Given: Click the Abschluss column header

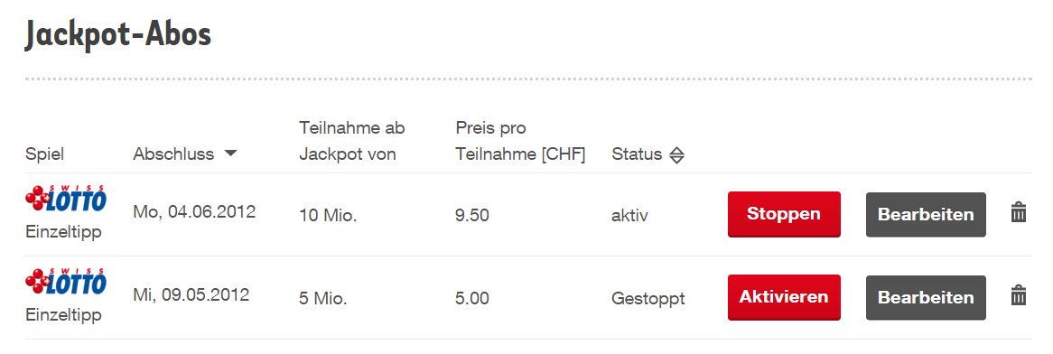Looking at the screenshot, I should tap(173, 154).
